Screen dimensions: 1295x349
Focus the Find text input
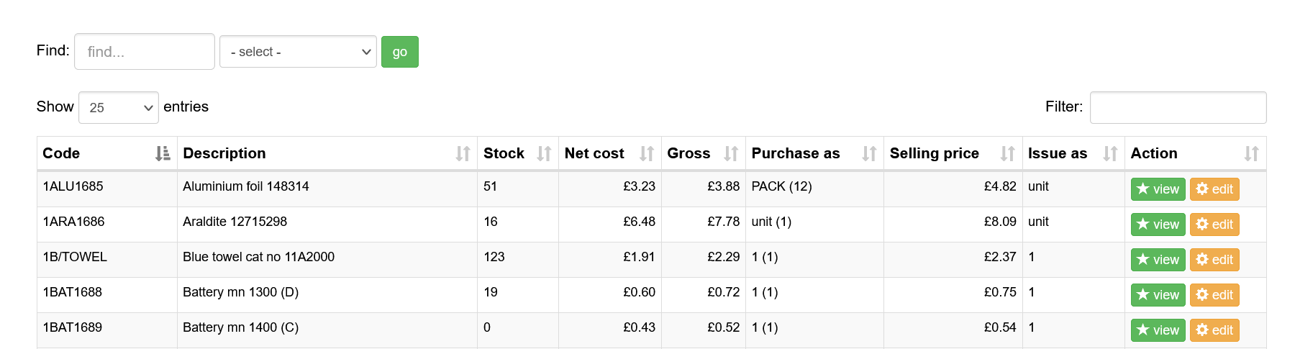tap(145, 52)
